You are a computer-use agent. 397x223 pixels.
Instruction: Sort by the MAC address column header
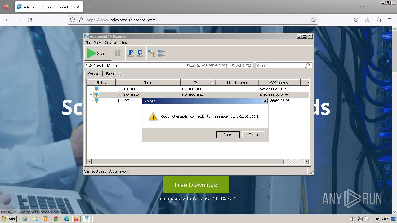[279, 82]
